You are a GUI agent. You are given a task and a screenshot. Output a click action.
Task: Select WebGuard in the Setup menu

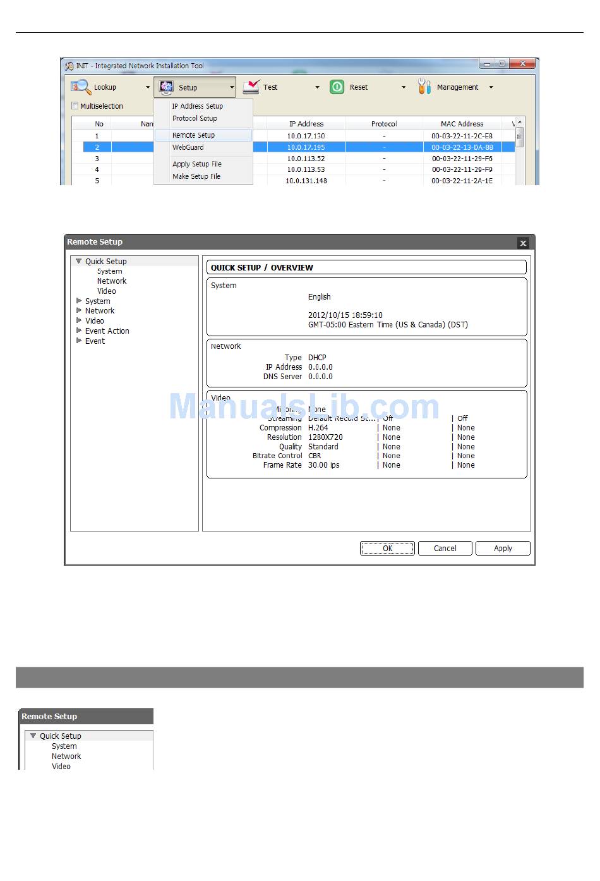(x=188, y=147)
